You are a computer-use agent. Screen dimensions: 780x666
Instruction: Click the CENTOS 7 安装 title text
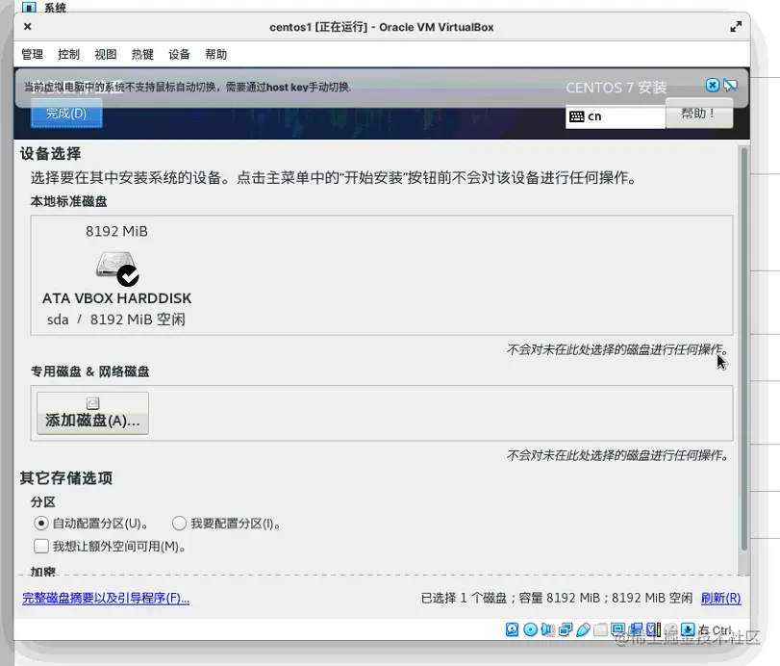click(616, 88)
